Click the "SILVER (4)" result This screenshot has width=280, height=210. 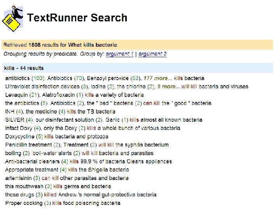click(19, 120)
